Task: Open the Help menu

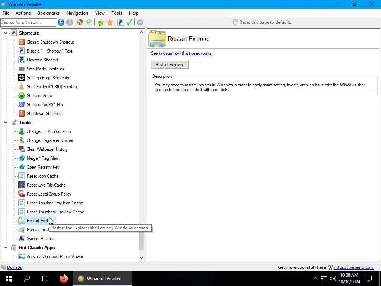Action: tap(134, 13)
